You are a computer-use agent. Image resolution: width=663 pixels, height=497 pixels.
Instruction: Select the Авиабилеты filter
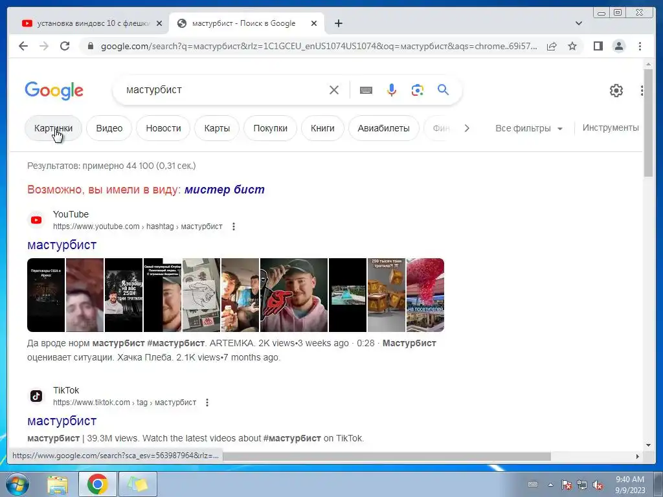pyautogui.click(x=383, y=128)
